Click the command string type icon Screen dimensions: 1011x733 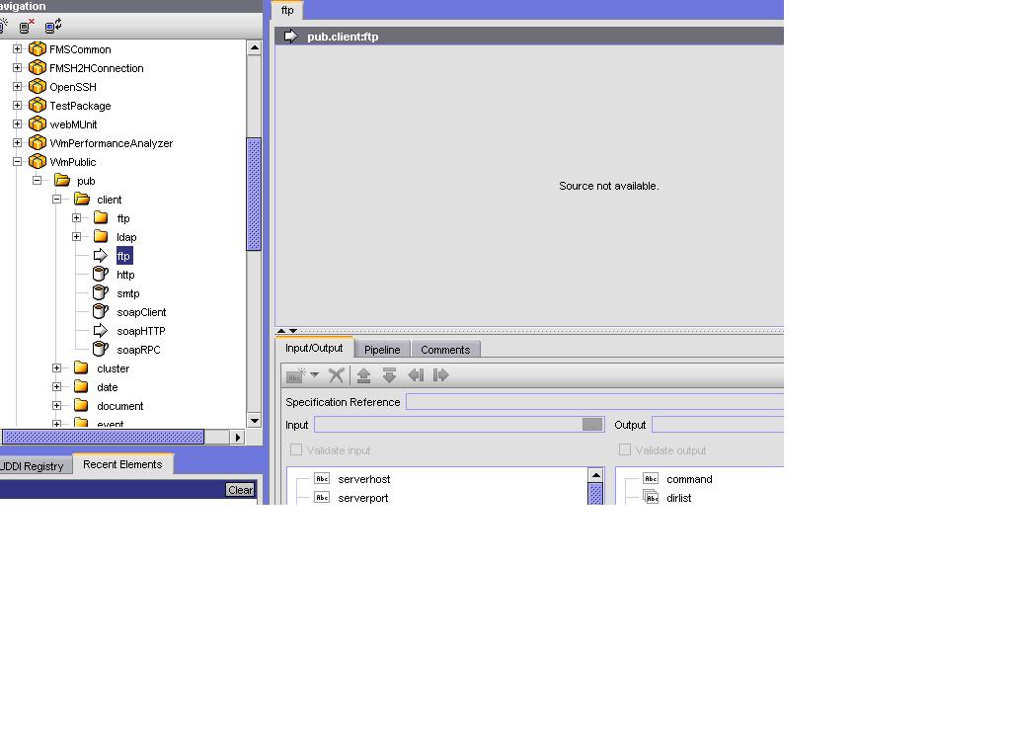651,478
